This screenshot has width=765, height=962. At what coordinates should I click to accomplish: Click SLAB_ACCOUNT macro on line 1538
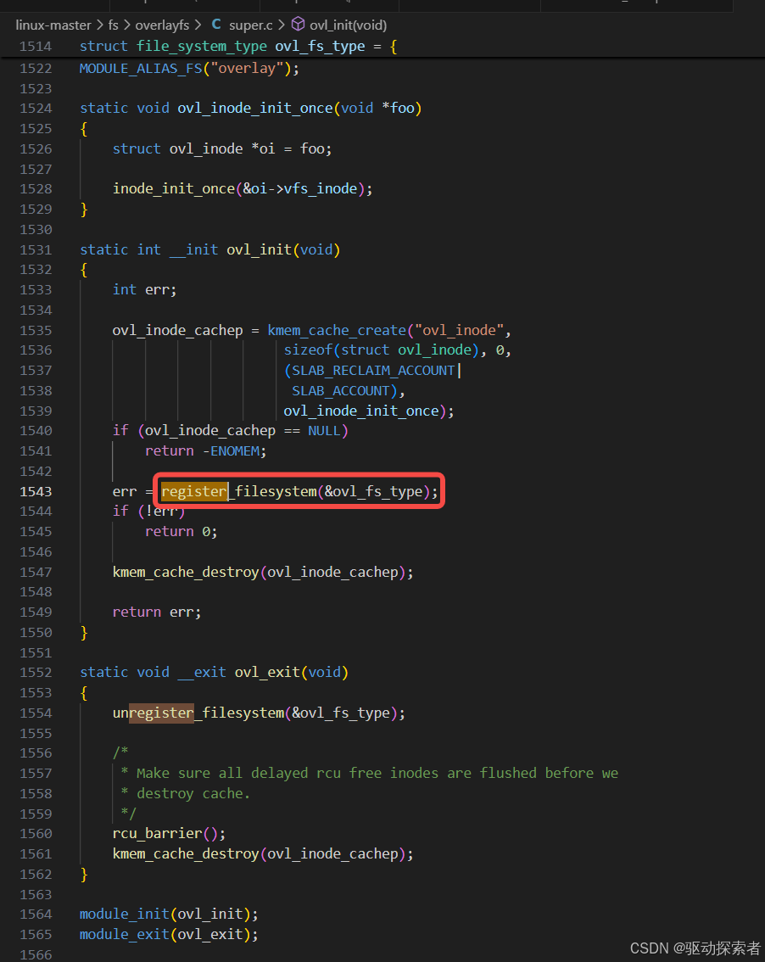click(x=340, y=391)
